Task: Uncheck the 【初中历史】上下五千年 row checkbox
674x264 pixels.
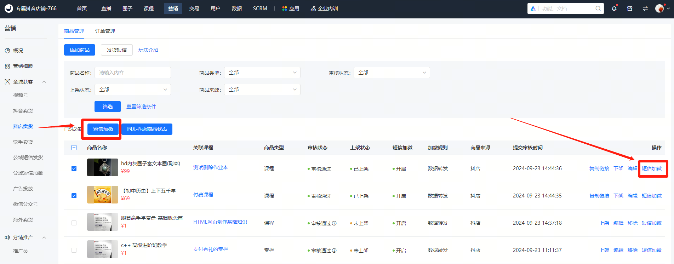Action: point(74,196)
